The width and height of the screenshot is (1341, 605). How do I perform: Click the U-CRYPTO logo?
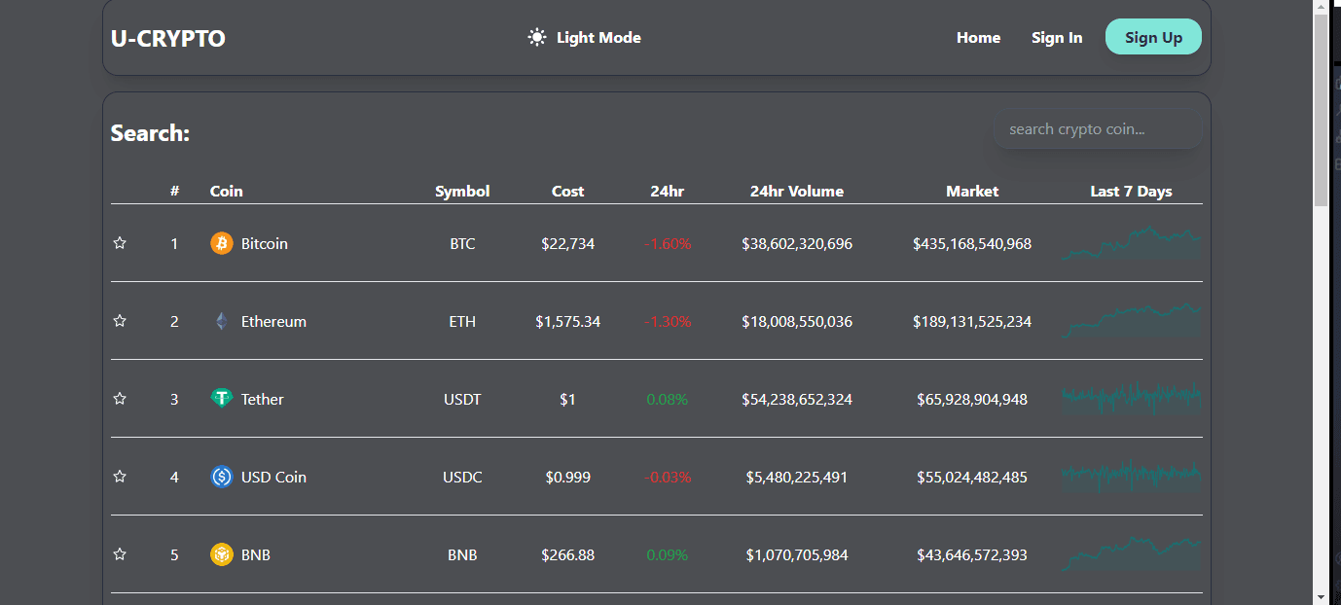(168, 38)
